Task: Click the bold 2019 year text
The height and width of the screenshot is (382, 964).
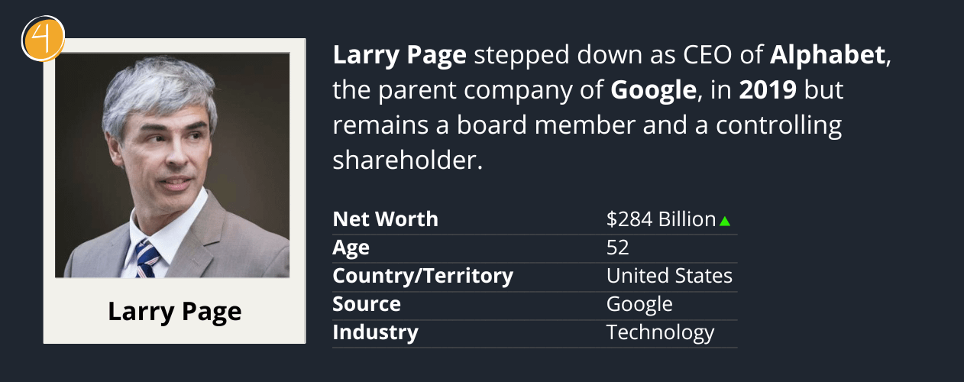Action: (768, 91)
